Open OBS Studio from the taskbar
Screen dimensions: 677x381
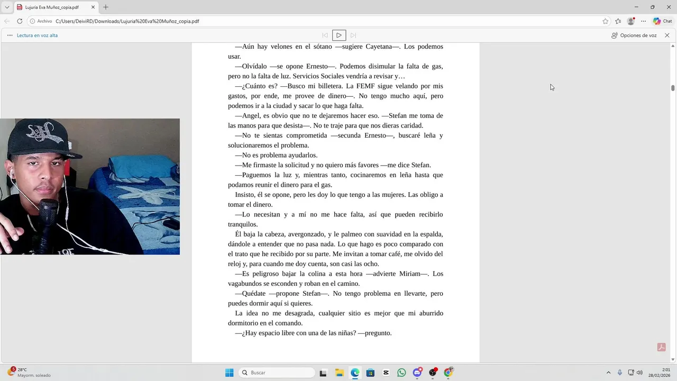pyautogui.click(x=433, y=373)
